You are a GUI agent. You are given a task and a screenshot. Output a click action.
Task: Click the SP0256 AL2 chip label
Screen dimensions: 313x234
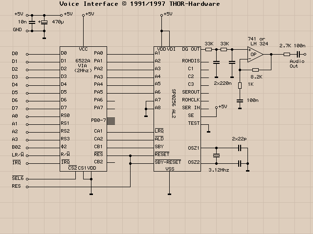[x=174, y=104]
